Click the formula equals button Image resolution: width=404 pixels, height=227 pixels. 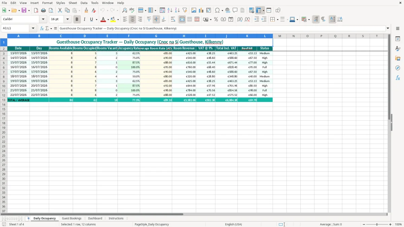(56, 29)
